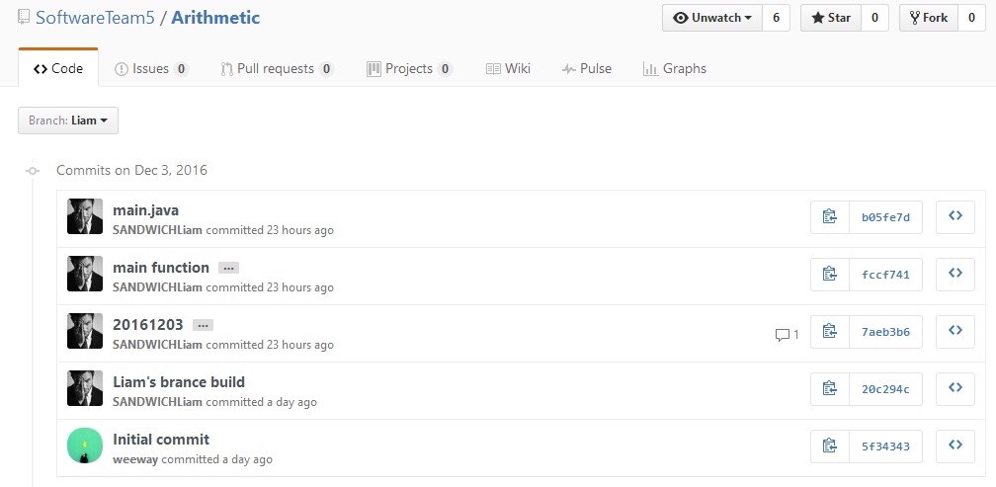Open commit hash fccf741
The height and width of the screenshot is (487, 996).
(x=885, y=275)
